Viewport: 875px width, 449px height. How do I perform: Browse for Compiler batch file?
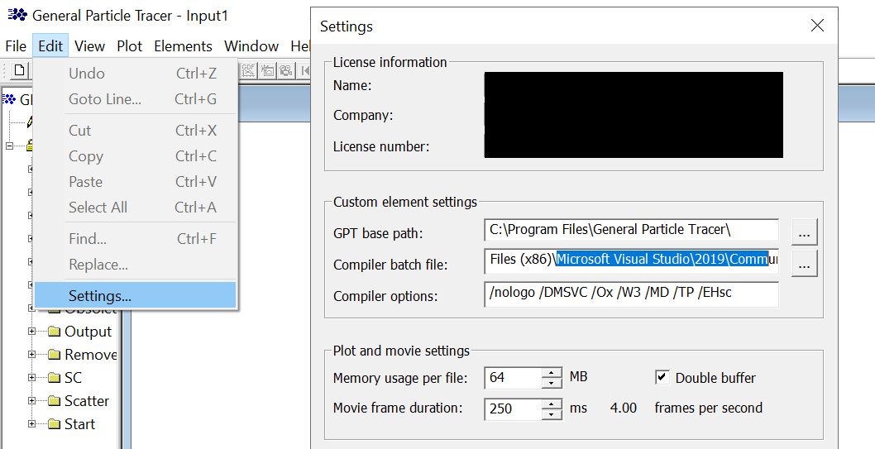click(x=804, y=263)
